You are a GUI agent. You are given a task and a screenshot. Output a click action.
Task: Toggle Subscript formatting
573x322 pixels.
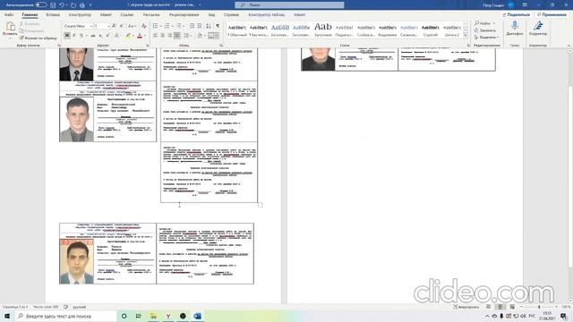point(100,36)
